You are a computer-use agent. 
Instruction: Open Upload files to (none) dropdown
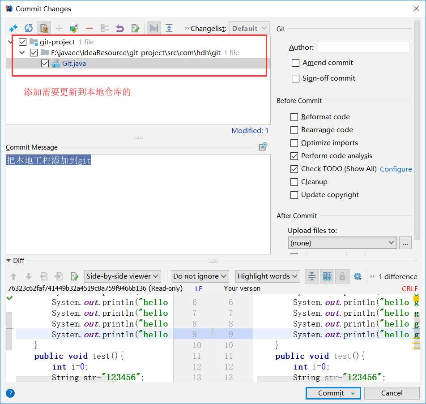point(342,243)
